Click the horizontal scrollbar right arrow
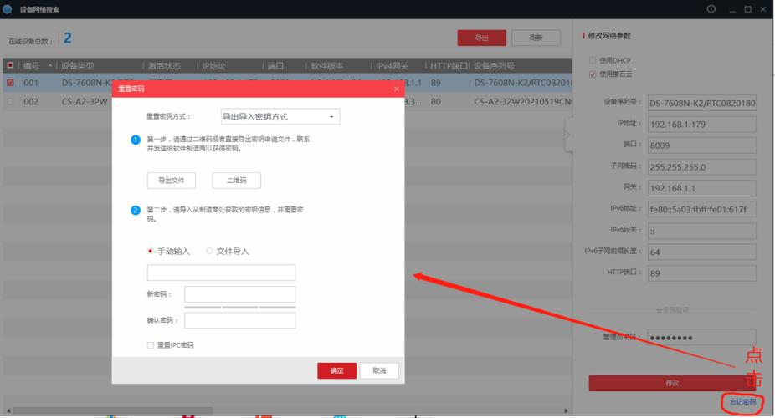 (x=566, y=410)
